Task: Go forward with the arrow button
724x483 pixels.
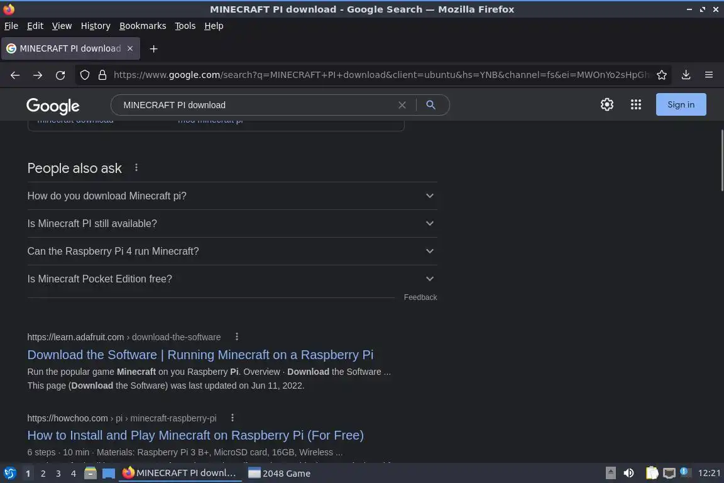Action: pos(38,75)
